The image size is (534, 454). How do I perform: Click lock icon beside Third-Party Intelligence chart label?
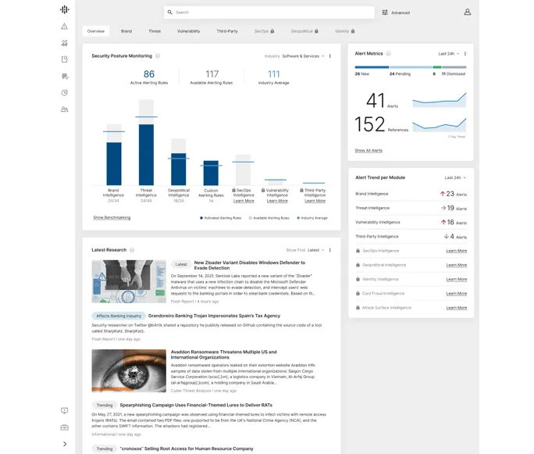(x=301, y=190)
